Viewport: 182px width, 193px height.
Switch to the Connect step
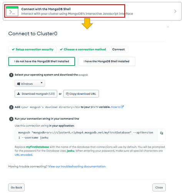coord(119,49)
